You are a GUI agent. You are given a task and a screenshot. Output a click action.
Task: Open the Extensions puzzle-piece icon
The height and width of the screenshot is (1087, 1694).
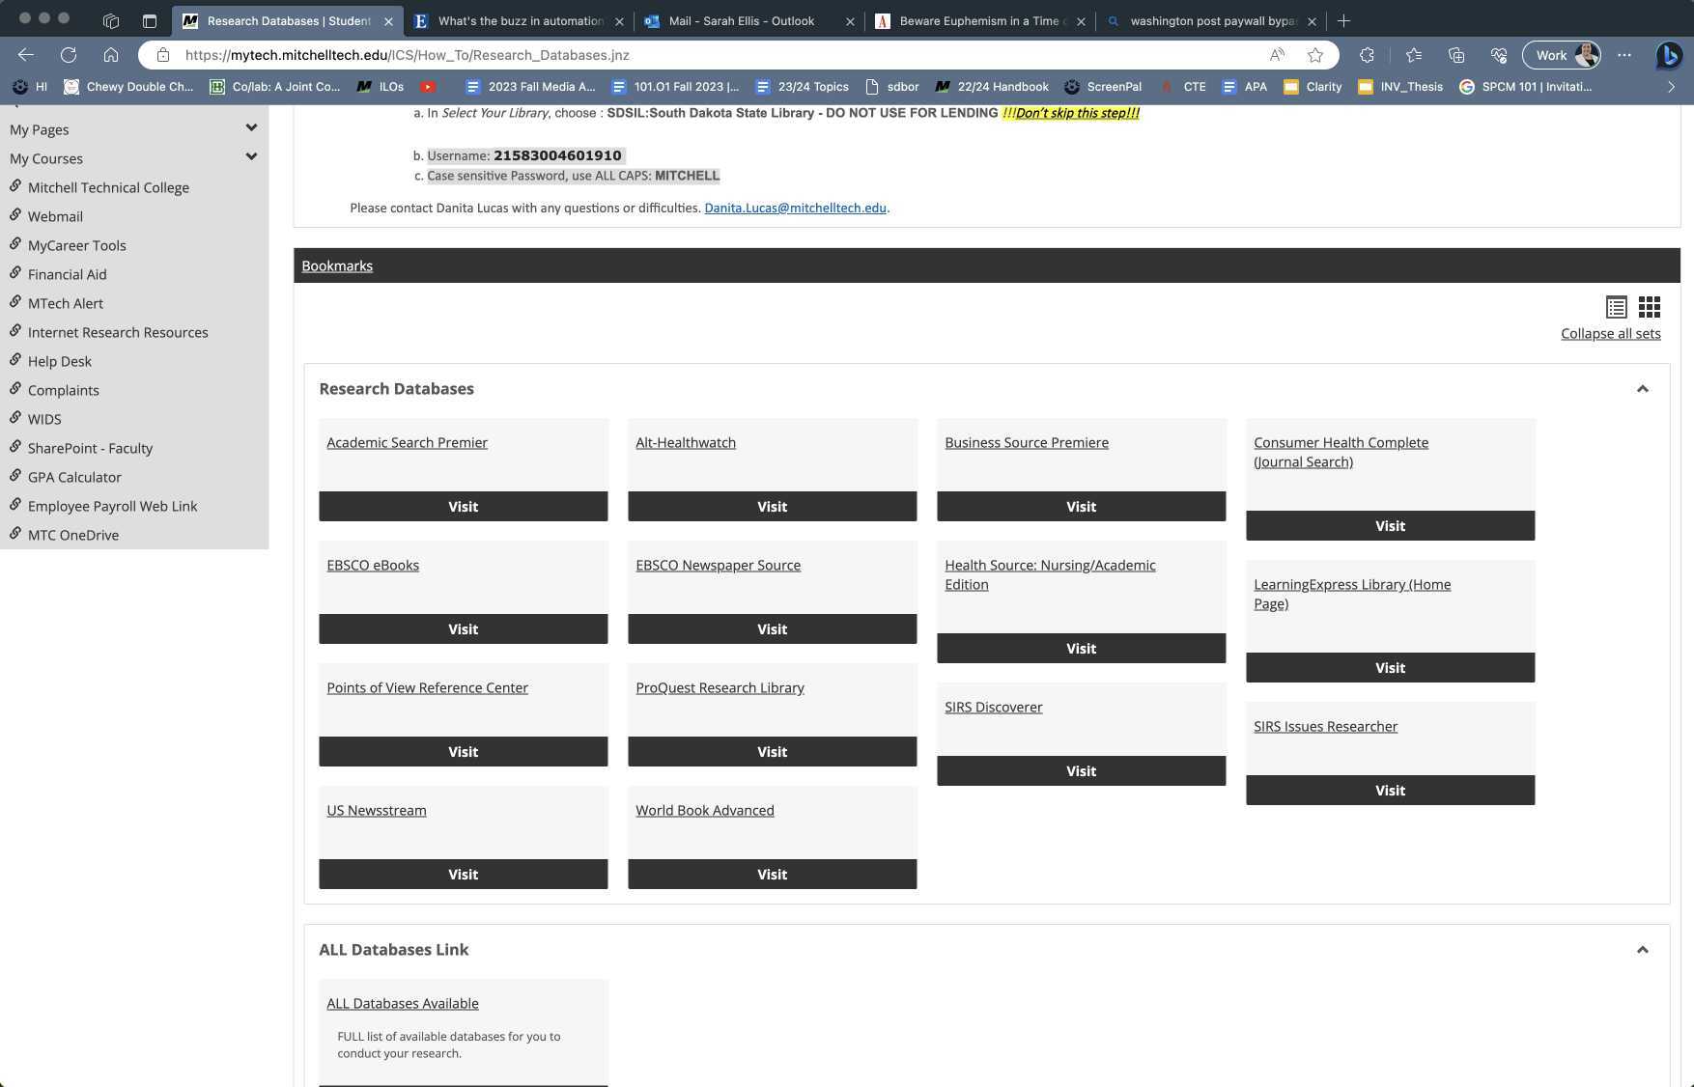(x=1367, y=55)
